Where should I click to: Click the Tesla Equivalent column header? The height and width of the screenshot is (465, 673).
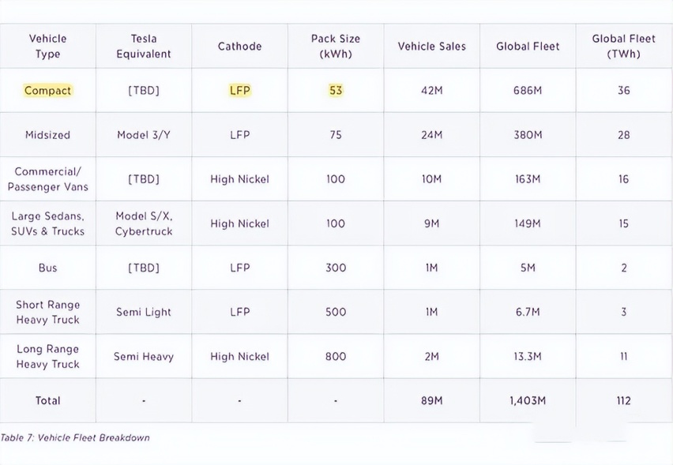(x=143, y=47)
